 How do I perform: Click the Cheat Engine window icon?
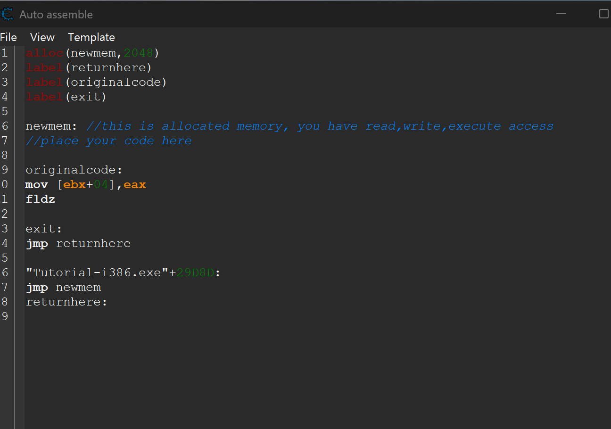[x=7, y=14]
